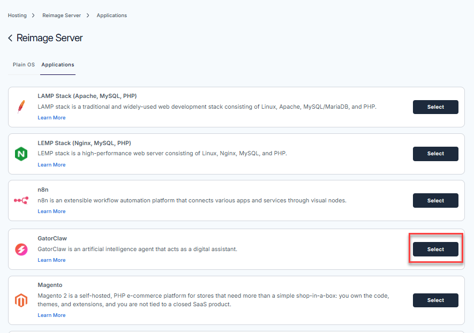Image resolution: width=474 pixels, height=333 pixels.
Task: Click the LAMP Stack feather icon
Action: pyautogui.click(x=21, y=107)
